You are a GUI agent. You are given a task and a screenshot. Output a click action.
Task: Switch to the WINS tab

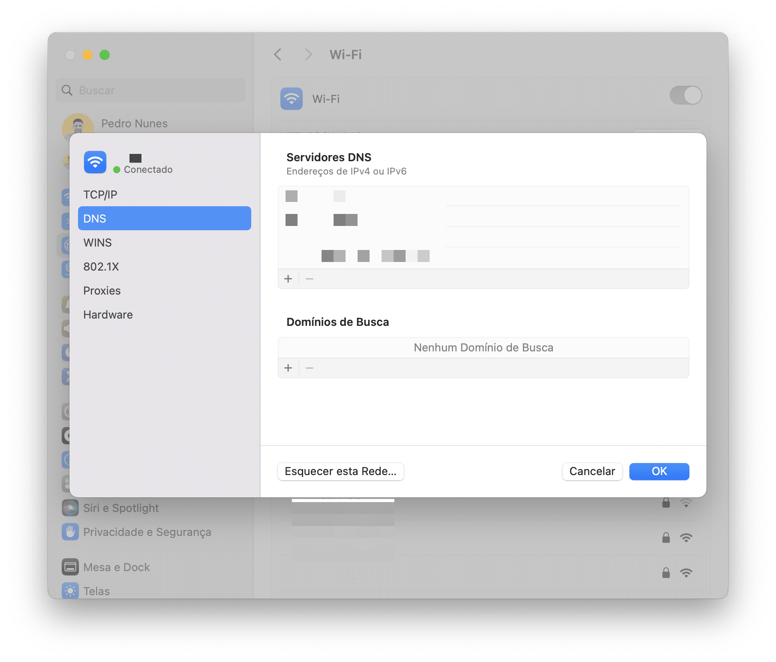pyautogui.click(x=164, y=243)
